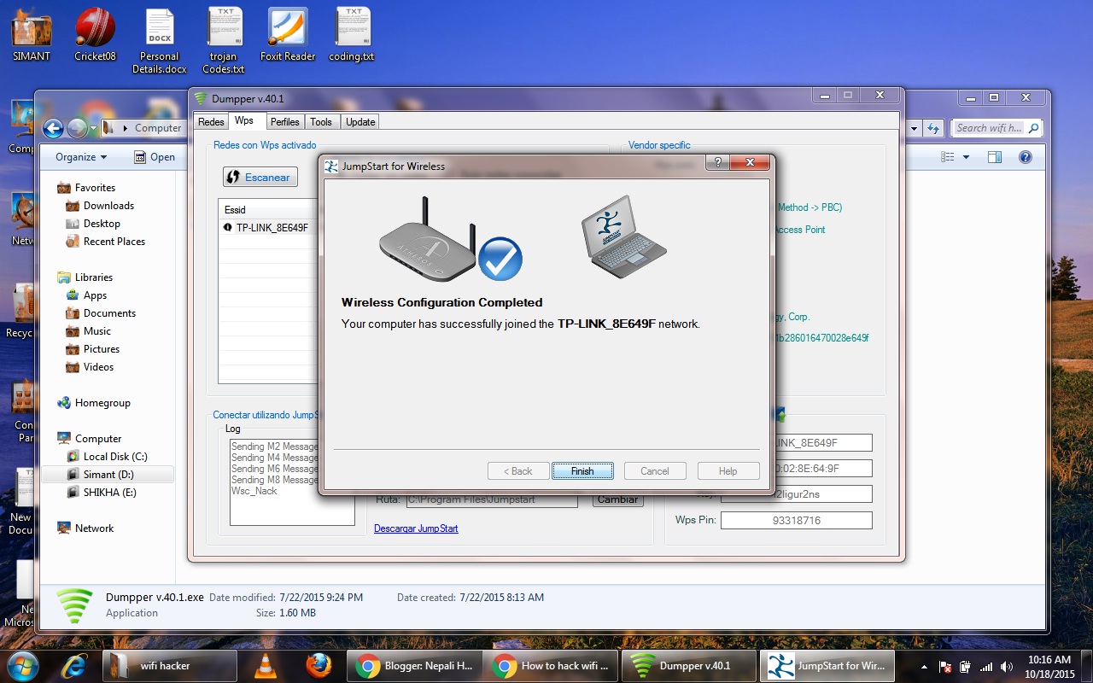Open network signal tray icon

click(985, 667)
